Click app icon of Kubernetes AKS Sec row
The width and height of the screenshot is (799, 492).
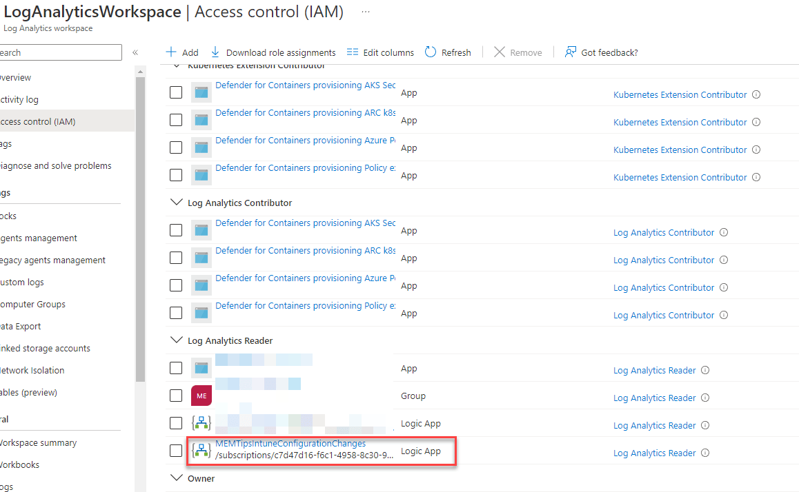click(x=201, y=92)
